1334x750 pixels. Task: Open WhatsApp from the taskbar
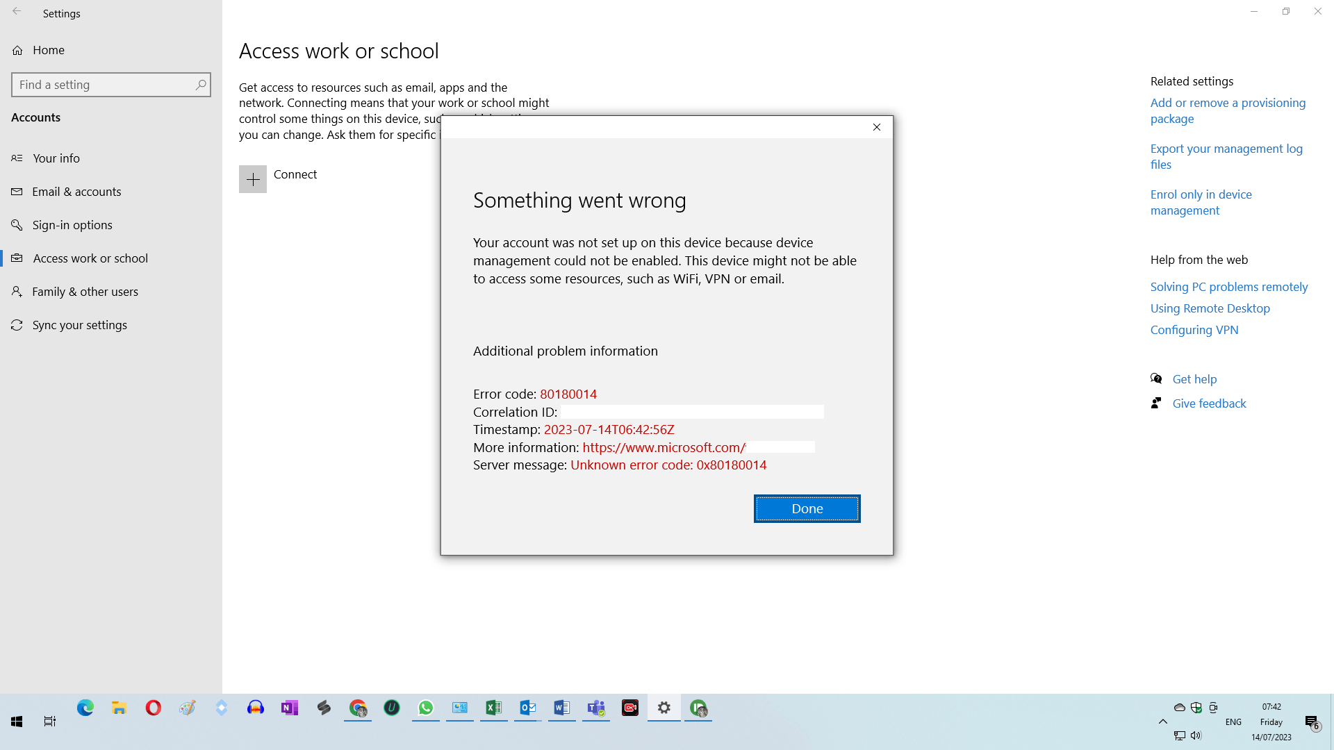425,708
